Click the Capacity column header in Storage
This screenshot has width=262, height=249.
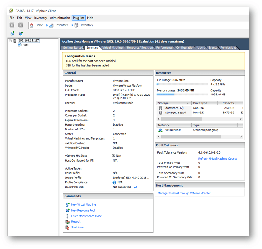coord(226,103)
